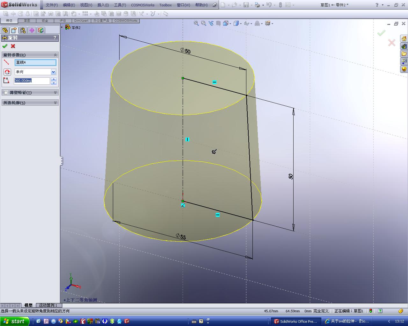408x326 pixels.
Task: Open the Design Library icon in task pane
Action: coord(404,46)
